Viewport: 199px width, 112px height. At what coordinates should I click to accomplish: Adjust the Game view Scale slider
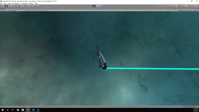[x=38, y=10]
